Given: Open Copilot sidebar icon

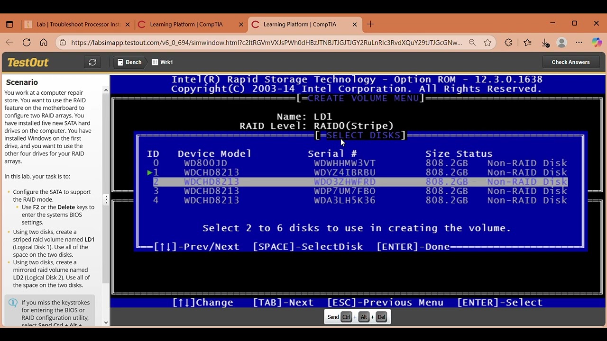Looking at the screenshot, I should [x=597, y=43].
